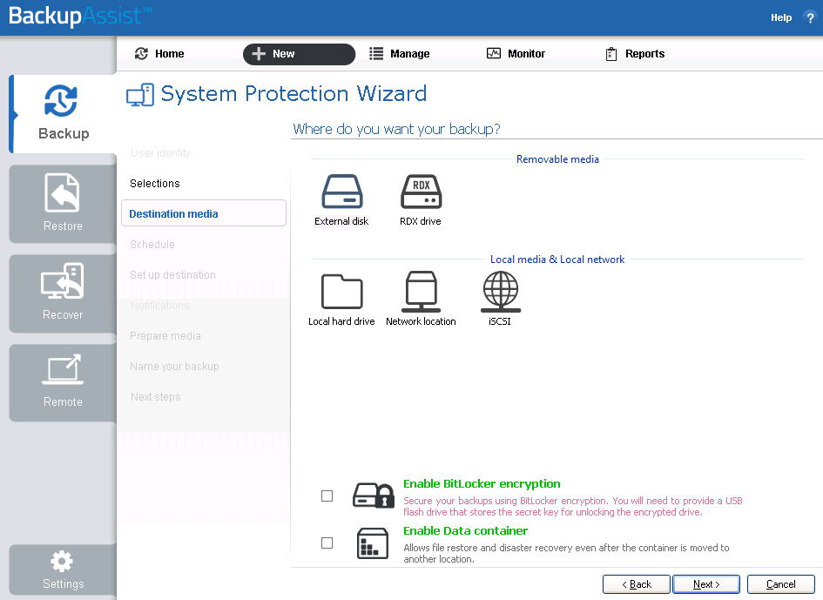
Task: Enable the Data container checkbox
Action: (x=327, y=542)
